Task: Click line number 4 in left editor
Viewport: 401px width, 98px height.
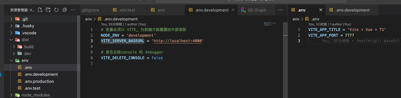Action: tap(92, 46)
